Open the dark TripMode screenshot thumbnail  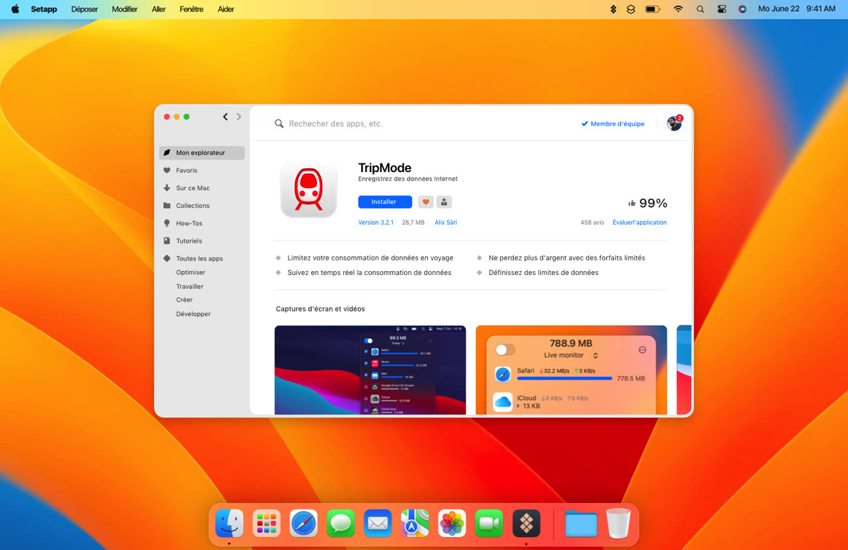pyautogui.click(x=370, y=369)
